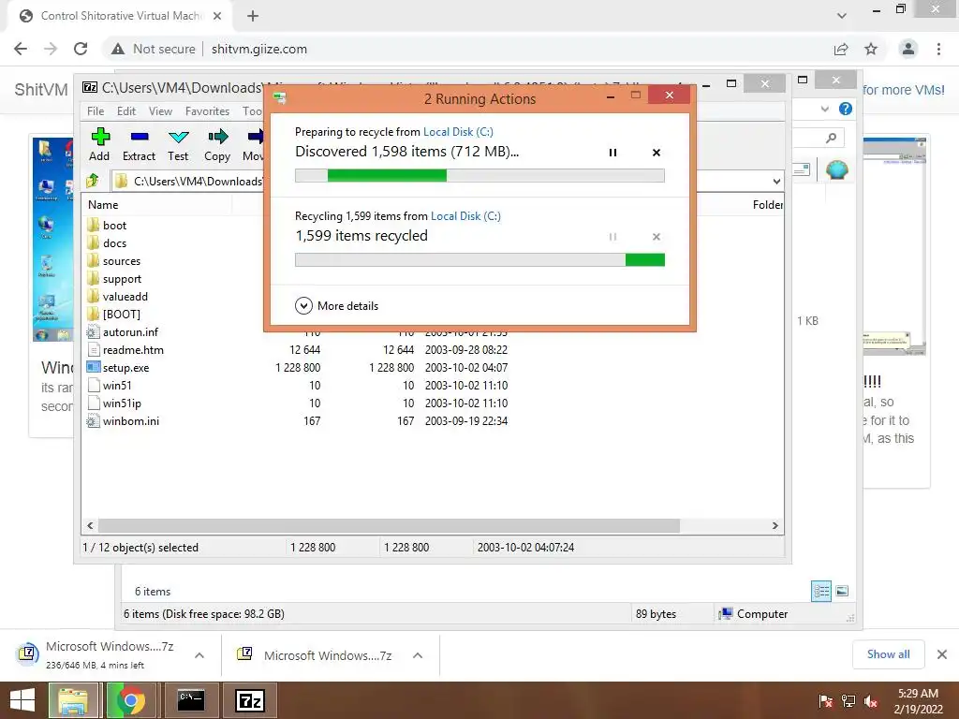The height and width of the screenshot is (719, 959).
Task: Click the horizontal scrollbar thumb in file list
Action: click(389, 526)
